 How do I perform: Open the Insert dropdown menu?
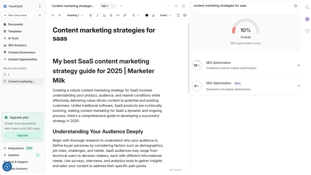click(166, 15)
